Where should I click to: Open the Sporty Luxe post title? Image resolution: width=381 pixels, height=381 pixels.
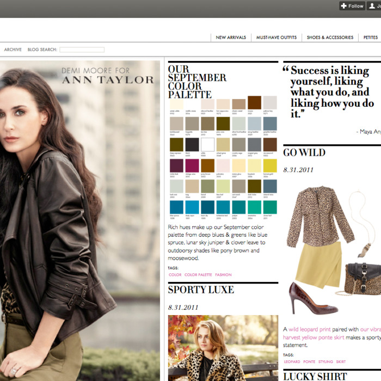[201, 290]
